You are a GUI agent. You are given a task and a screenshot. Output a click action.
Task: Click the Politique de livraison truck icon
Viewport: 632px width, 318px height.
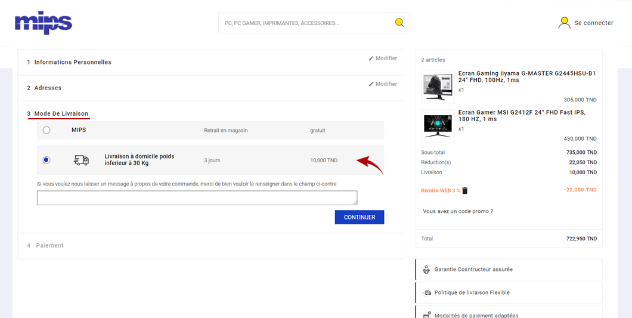coord(426,292)
